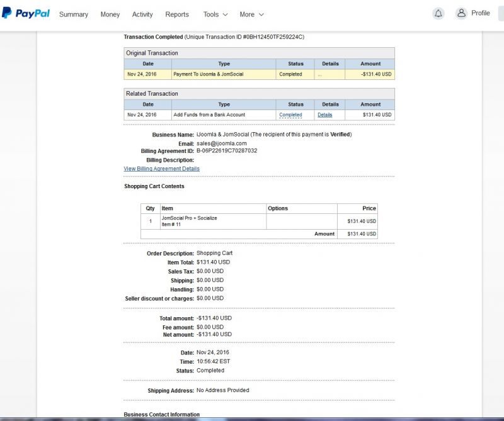Click the Completed status link in Related Transaction
This screenshot has width=504, height=421.
[290, 115]
